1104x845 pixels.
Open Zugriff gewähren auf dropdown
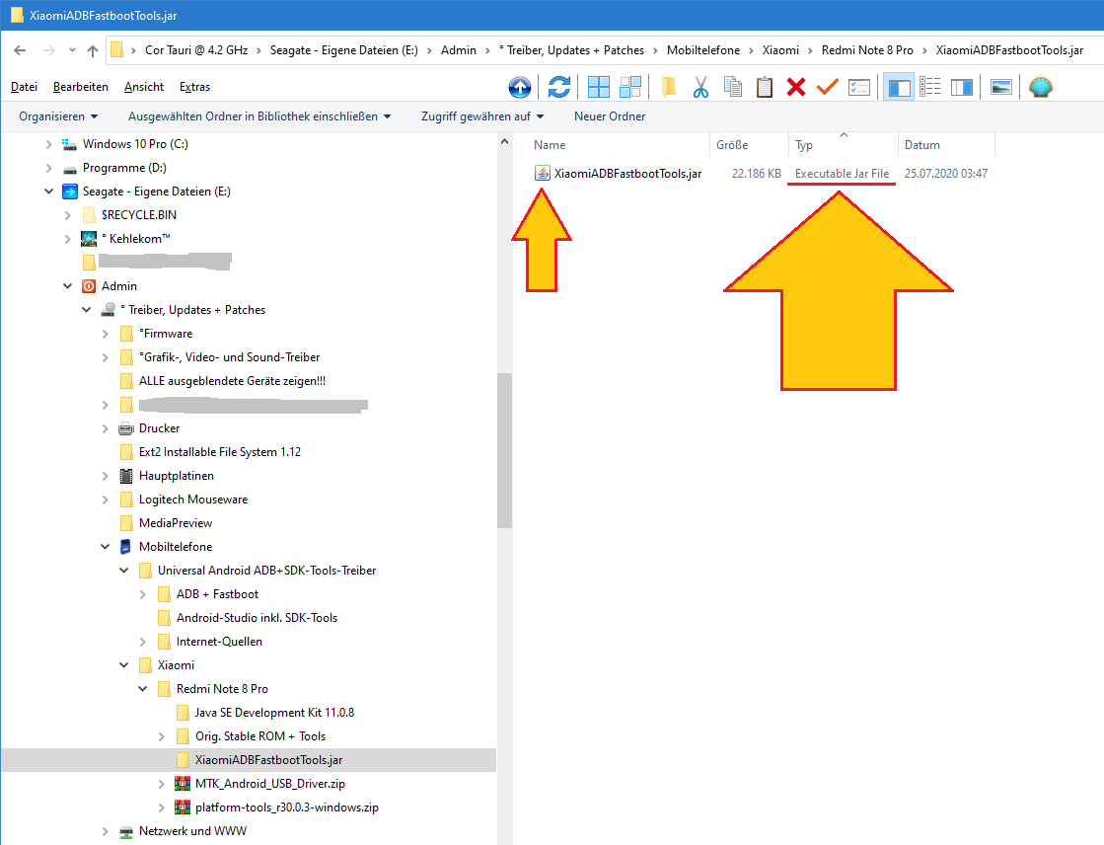(482, 116)
